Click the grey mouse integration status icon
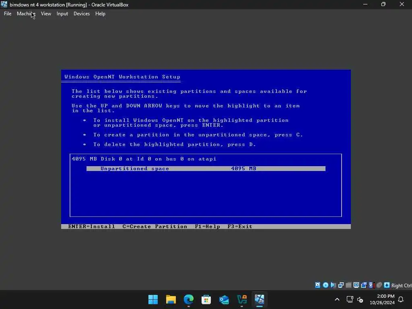The image size is (412, 309). pos(379,285)
